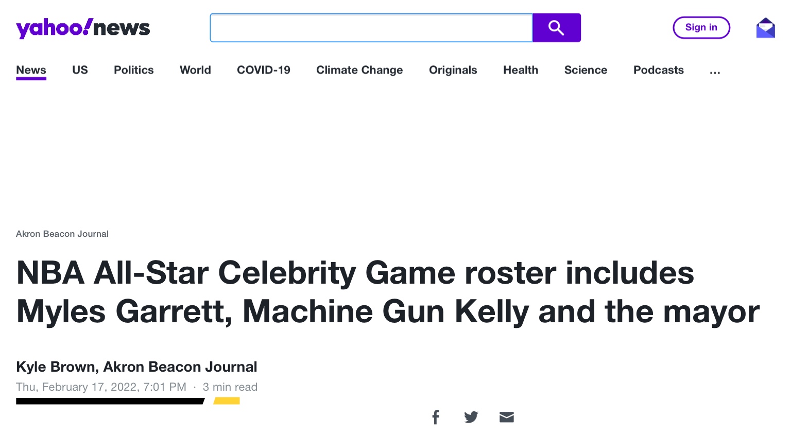Open the US section
Image resolution: width=791 pixels, height=435 pixels.
click(x=80, y=70)
